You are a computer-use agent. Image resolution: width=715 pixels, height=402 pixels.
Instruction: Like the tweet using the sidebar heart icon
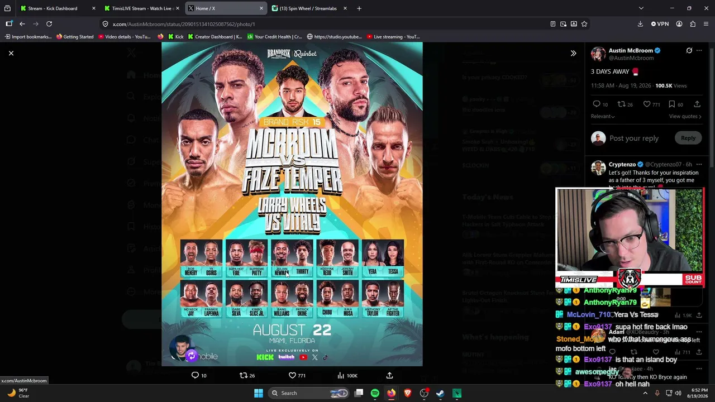coord(647,104)
